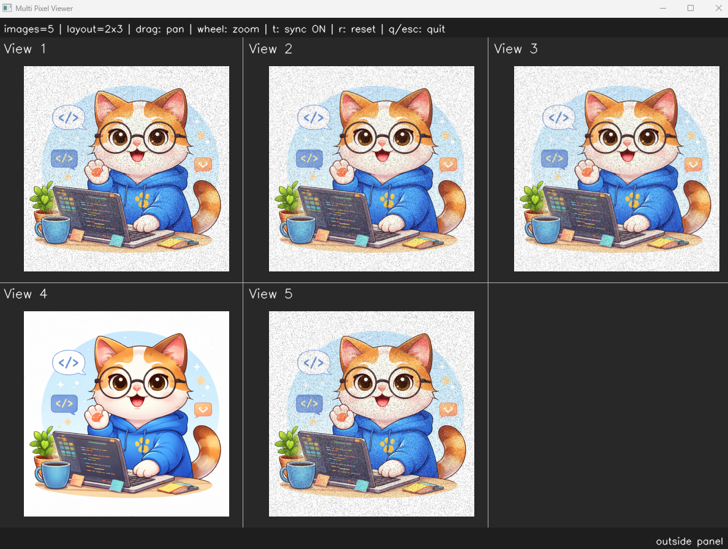Click the View 2 cat image
This screenshot has height=549, width=728.
(371, 168)
